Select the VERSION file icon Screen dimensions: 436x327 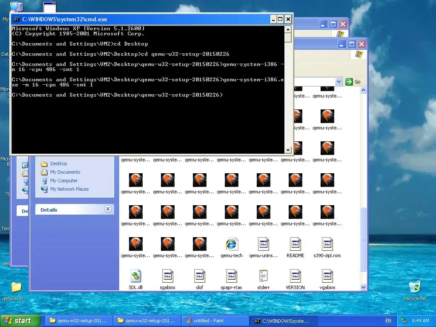pyautogui.click(x=295, y=276)
